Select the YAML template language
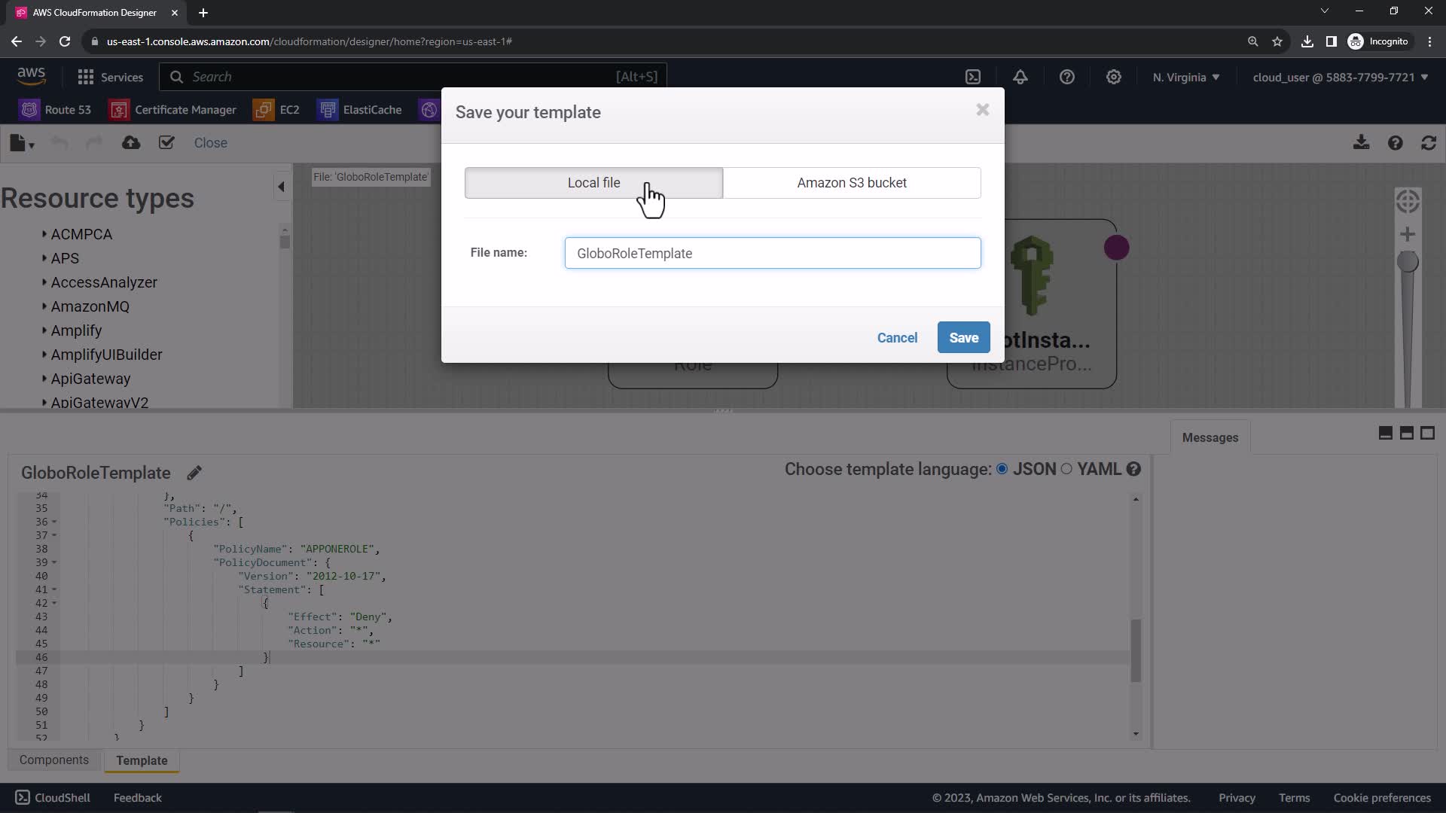Viewport: 1446px width, 813px height. tap(1066, 469)
